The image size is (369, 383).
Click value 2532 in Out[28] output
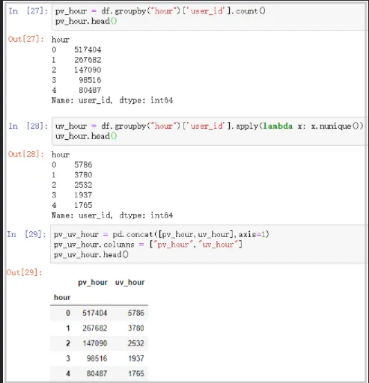coord(83,185)
